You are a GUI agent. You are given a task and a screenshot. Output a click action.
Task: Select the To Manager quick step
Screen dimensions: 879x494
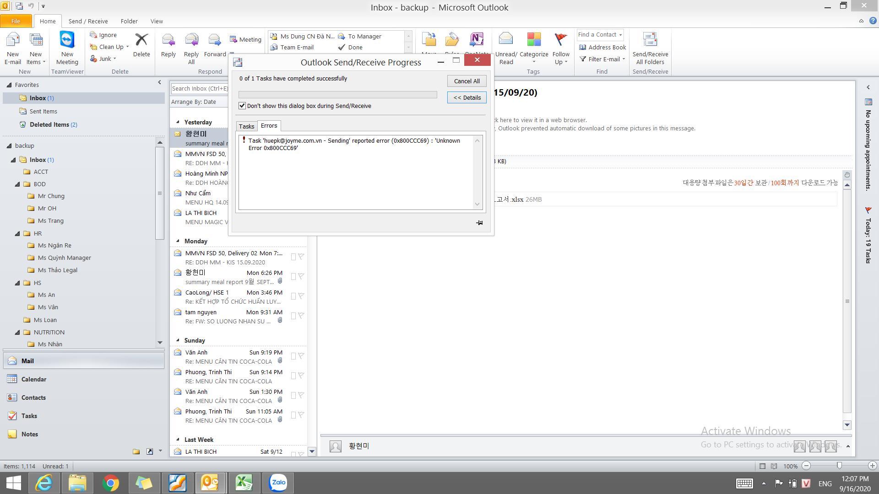360,36
